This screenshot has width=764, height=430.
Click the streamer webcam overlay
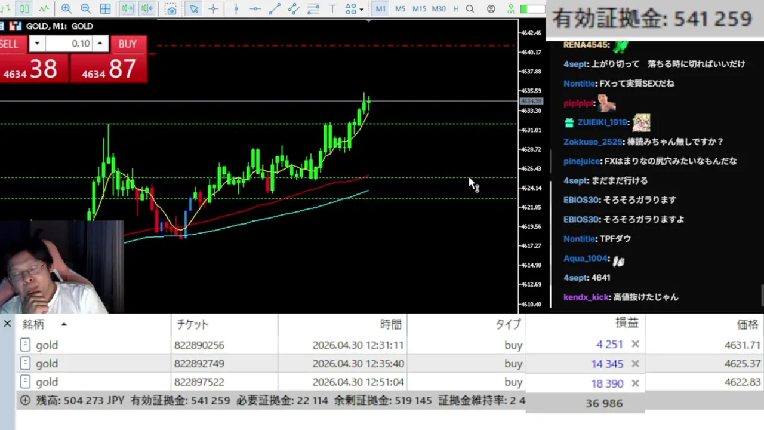(x=62, y=267)
